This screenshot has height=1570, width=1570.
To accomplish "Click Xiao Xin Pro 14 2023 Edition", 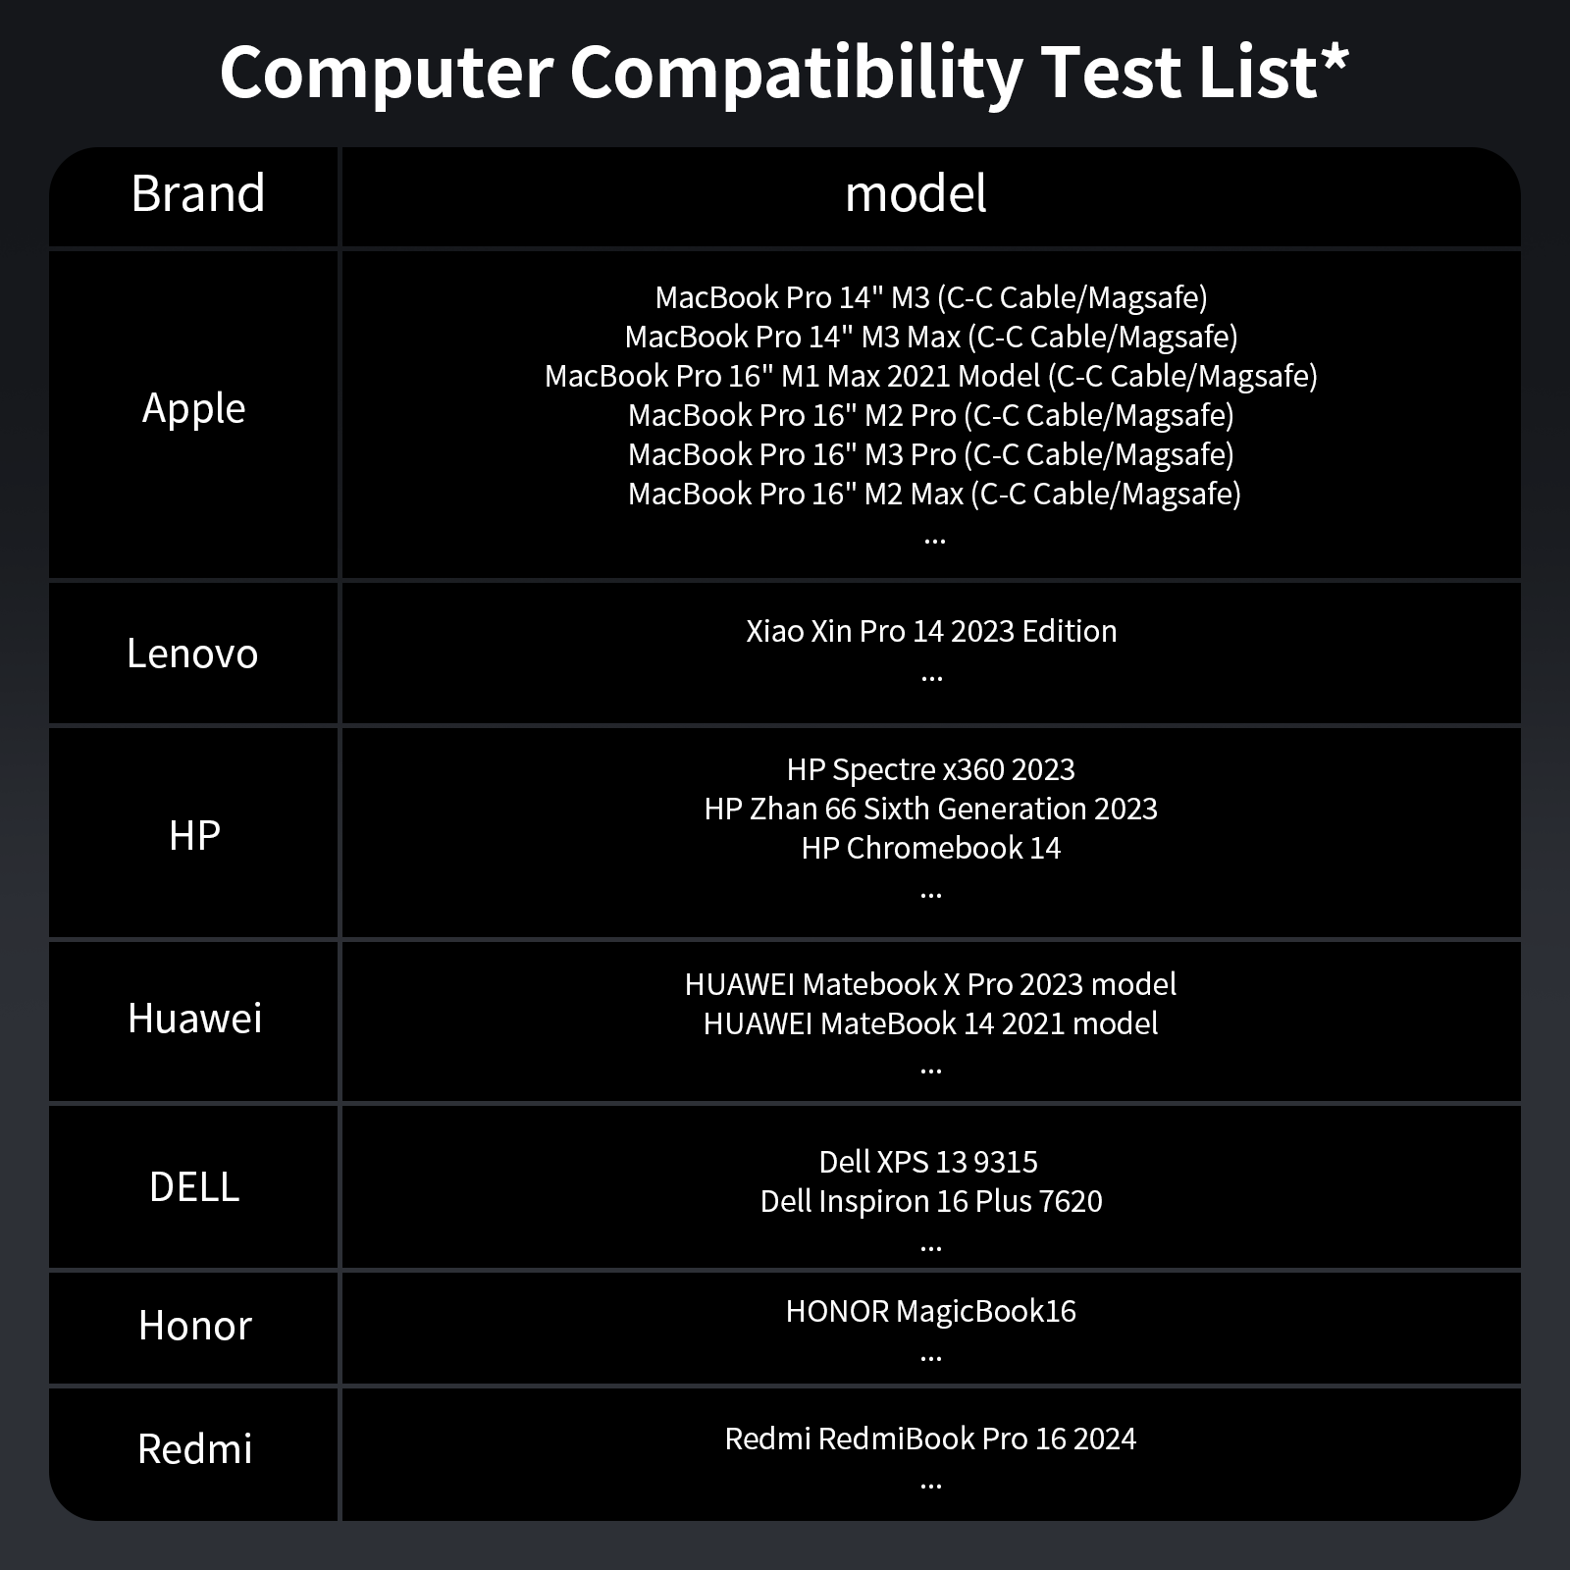I will [930, 631].
